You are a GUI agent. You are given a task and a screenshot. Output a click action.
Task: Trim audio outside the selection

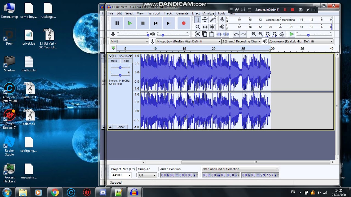pos(219,34)
